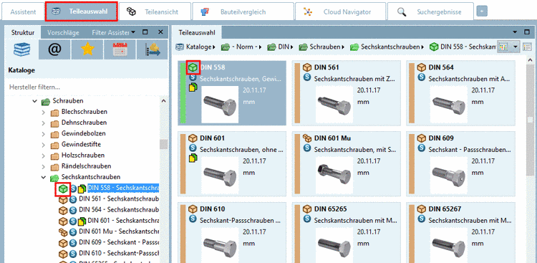Expand the Rändelschrauben folder

pyautogui.click(x=44, y=167)
